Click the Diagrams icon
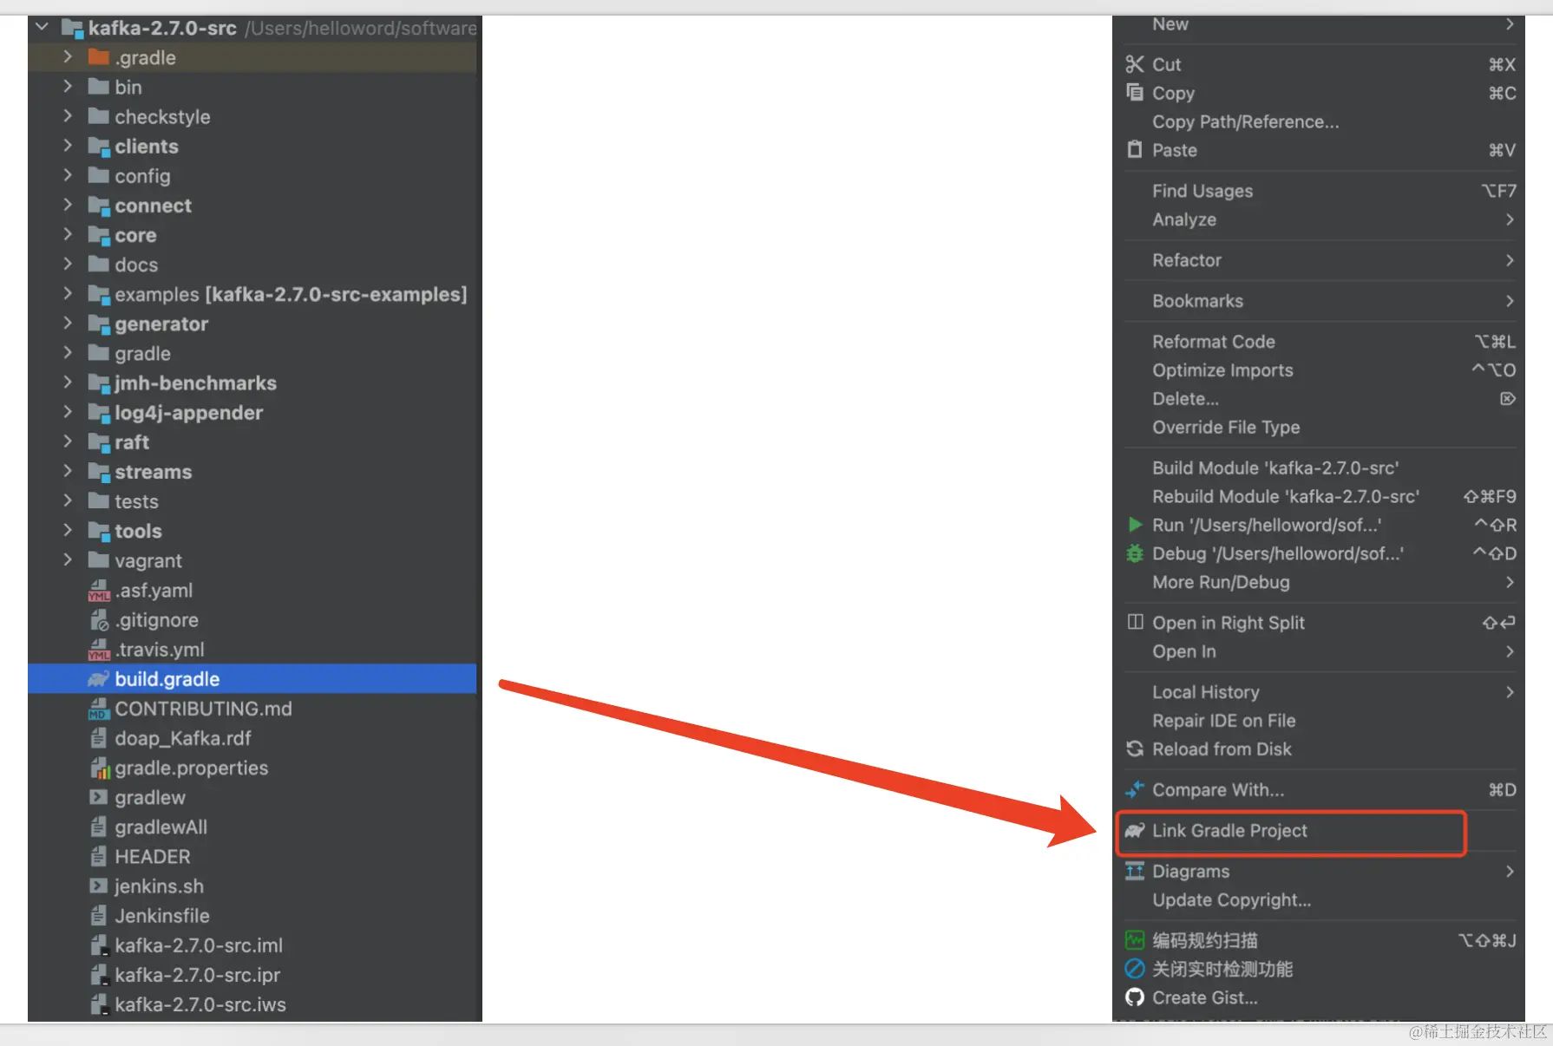Viewport: 1553px width, 1046px height. click(1135, 871)
